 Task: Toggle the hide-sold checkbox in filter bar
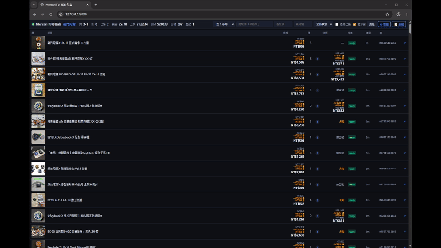(336, 24)
